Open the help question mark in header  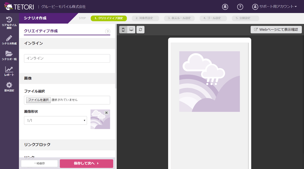pos(240,7)
